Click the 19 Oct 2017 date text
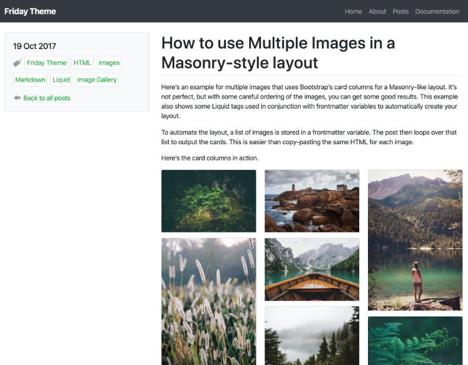Viewport: 468px width, 365px height. pyautogui.click(x=35, y=46)
